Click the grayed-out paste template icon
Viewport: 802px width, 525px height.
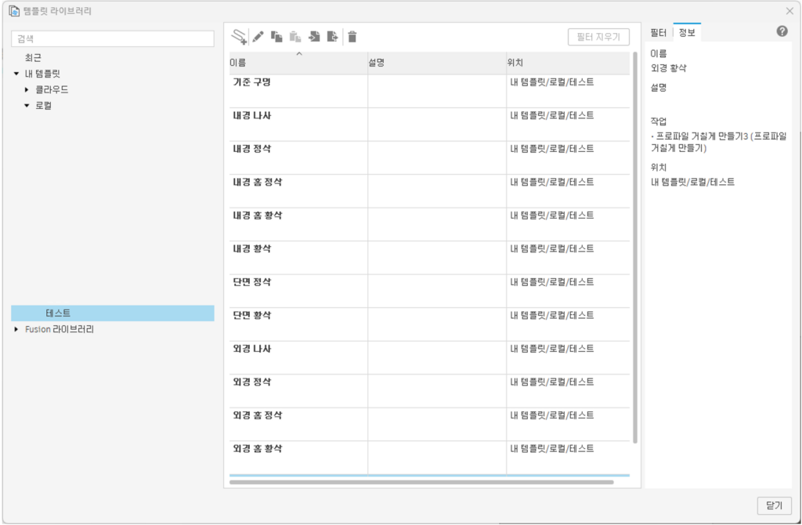[295, 37]
